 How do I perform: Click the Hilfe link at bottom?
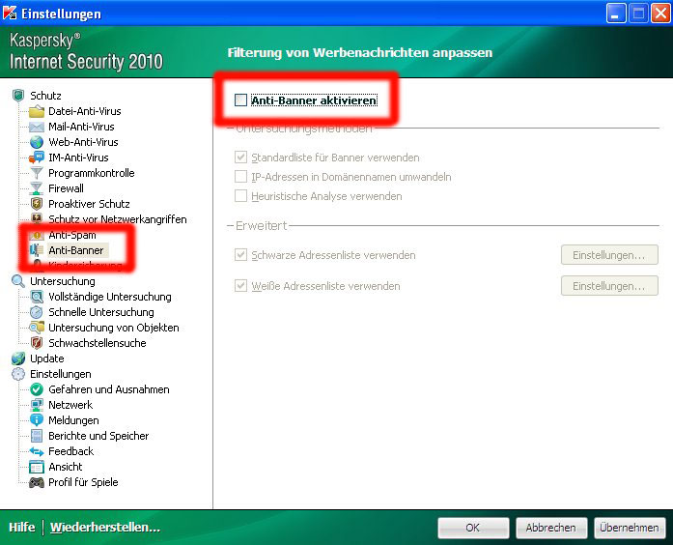21,528
